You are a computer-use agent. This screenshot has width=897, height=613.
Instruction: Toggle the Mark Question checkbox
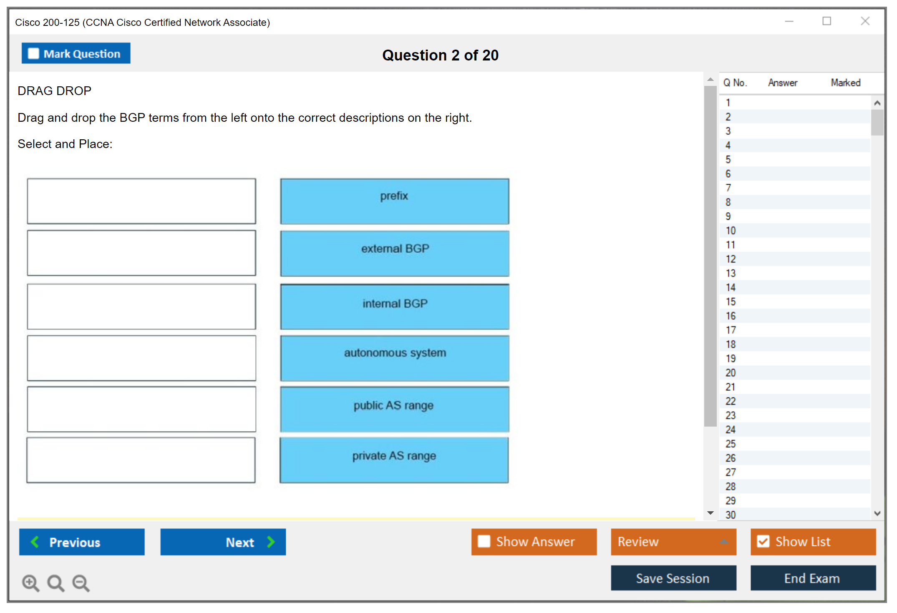[33, 53]
